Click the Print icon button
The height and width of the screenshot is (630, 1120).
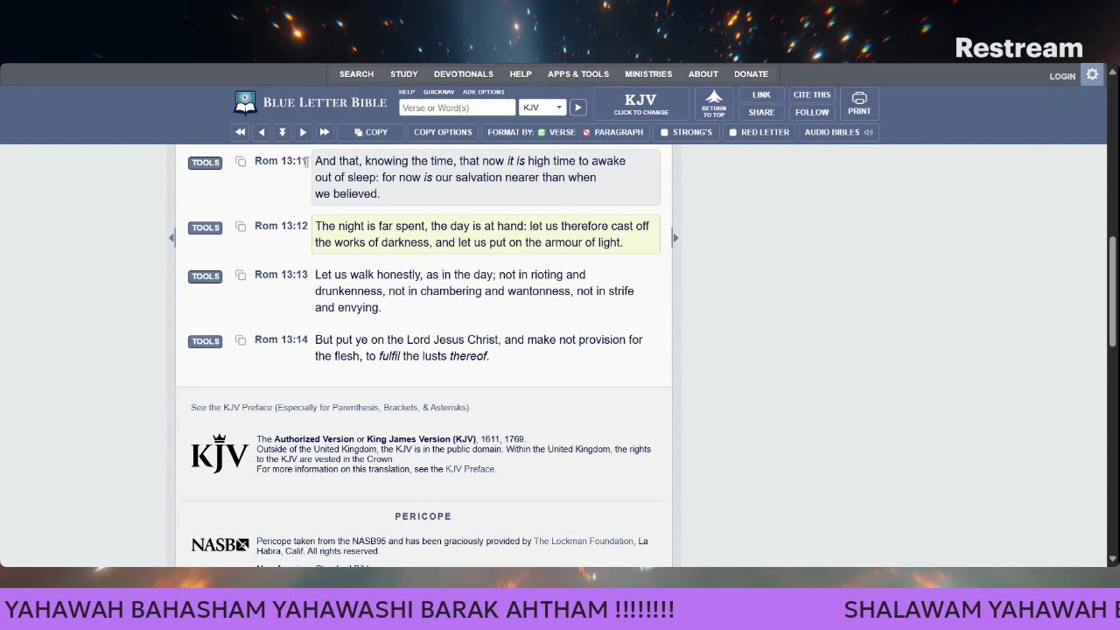click(x=859, y=104)
